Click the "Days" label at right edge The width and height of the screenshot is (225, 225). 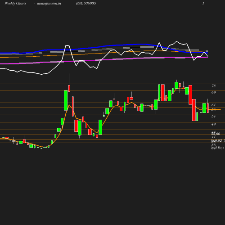[220, 148]
